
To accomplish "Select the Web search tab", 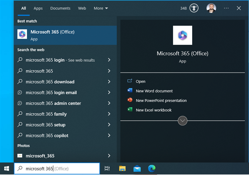I will click(82, 8).
